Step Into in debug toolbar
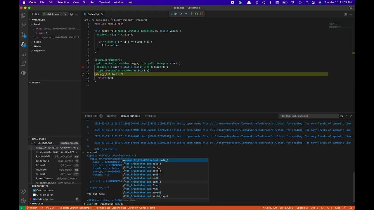Screen dimensions: 374x210 click(x=186, y=14)
